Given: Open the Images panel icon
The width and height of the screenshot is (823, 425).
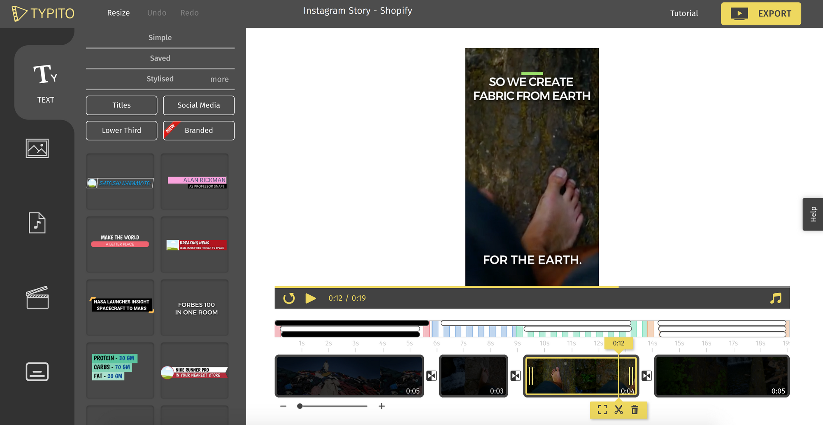Looking at the screenshot, I should point(37,148).
